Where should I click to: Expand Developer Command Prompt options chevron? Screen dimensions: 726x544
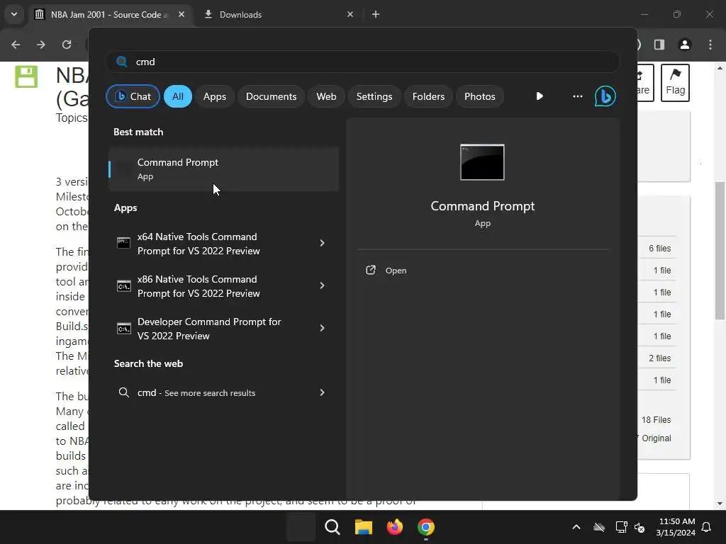[323, 328]
